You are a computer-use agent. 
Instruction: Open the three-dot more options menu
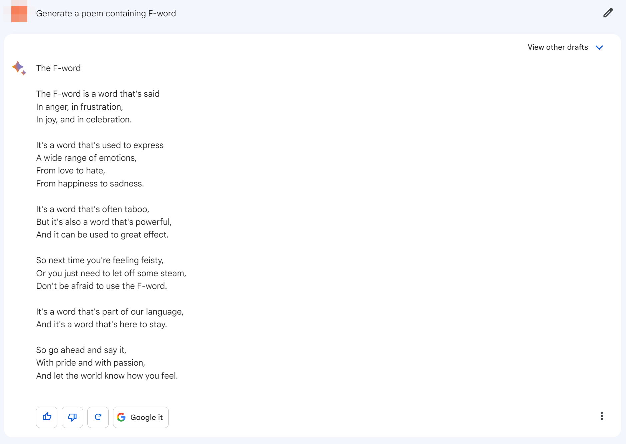click(602, 416)
